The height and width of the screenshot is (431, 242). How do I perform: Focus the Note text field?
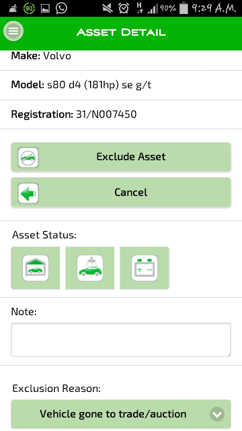pyautogui.click(x=121, y=340)
